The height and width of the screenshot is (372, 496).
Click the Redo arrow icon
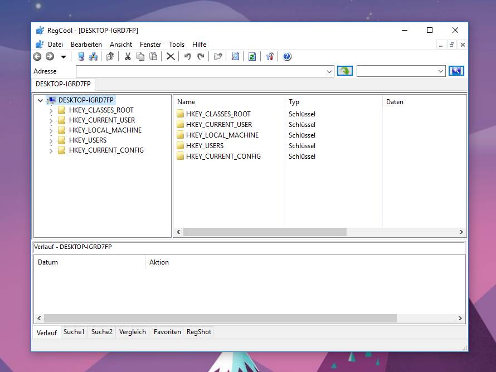click(x=200, y=56)
